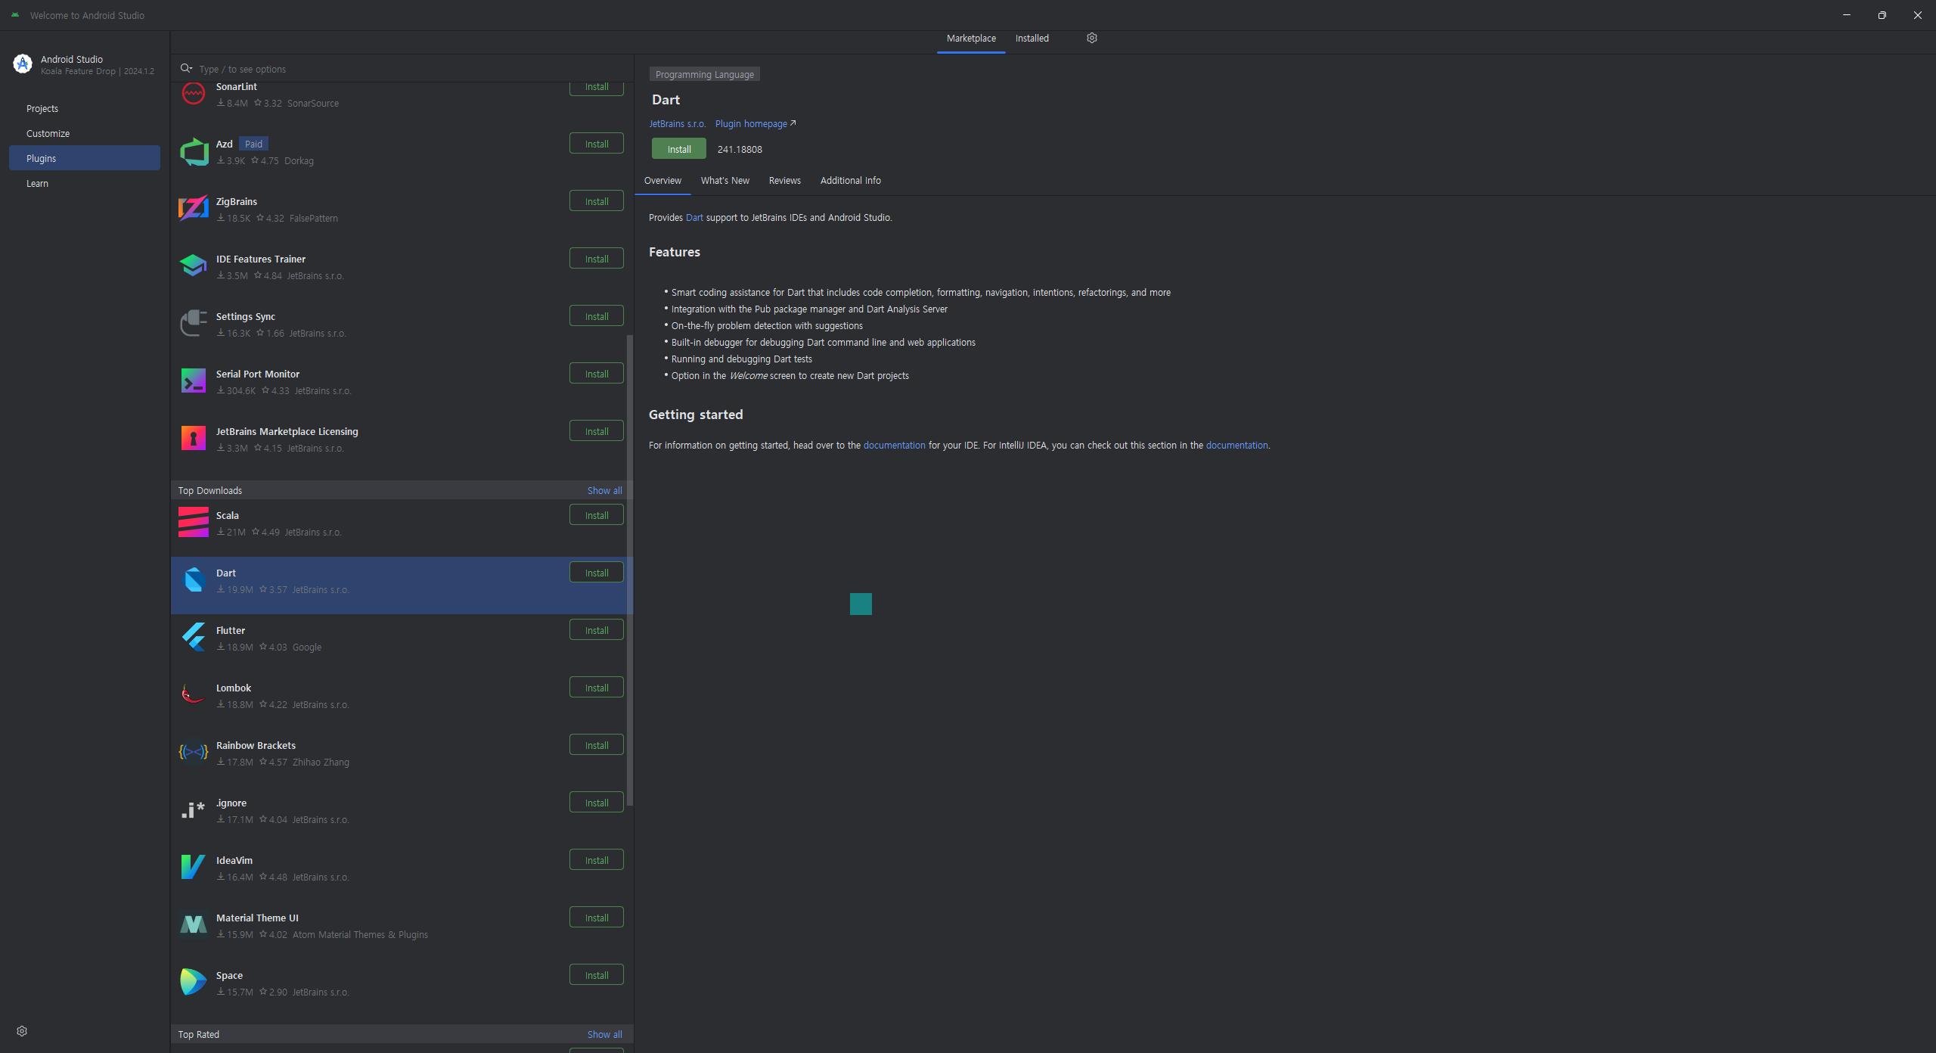Screen dimensions: 1936x1053
Task: Open the settings gear at bottom left
Action: pyautogui.click(x=22, y=1031)
